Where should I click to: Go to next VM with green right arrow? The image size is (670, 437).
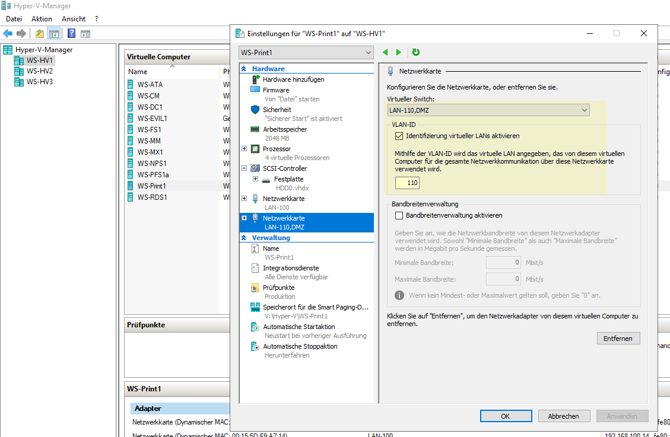tap(399, 52)
